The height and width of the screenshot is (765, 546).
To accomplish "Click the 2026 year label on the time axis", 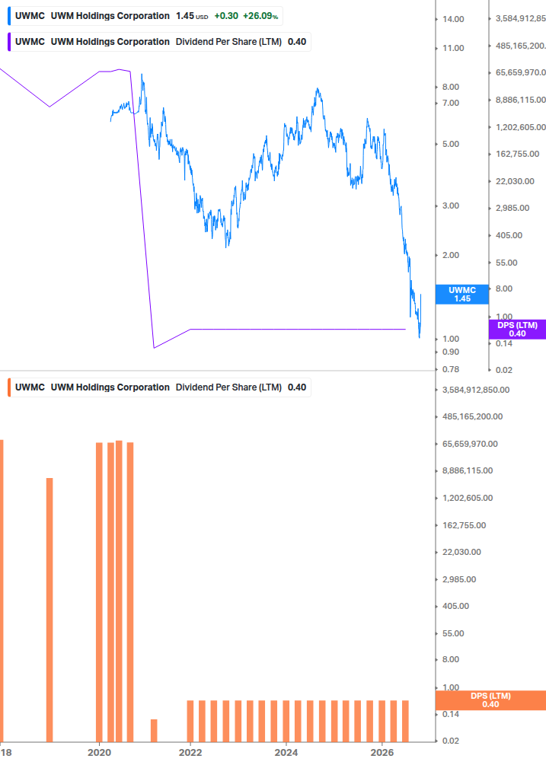I will pos(382,752).
